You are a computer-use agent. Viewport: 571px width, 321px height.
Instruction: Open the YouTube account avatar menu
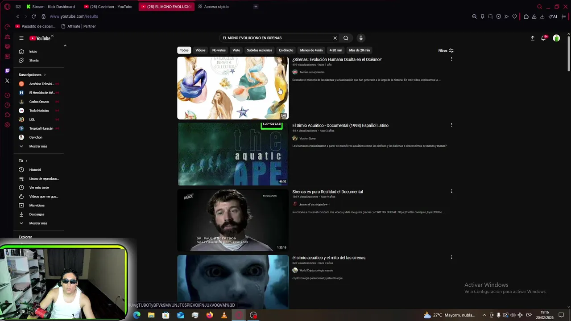coord(556,38)
